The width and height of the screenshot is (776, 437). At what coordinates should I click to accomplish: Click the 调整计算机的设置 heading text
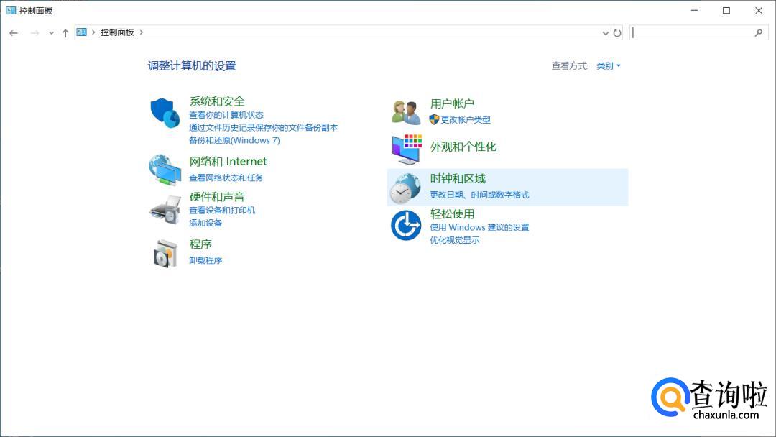point(192,66)
